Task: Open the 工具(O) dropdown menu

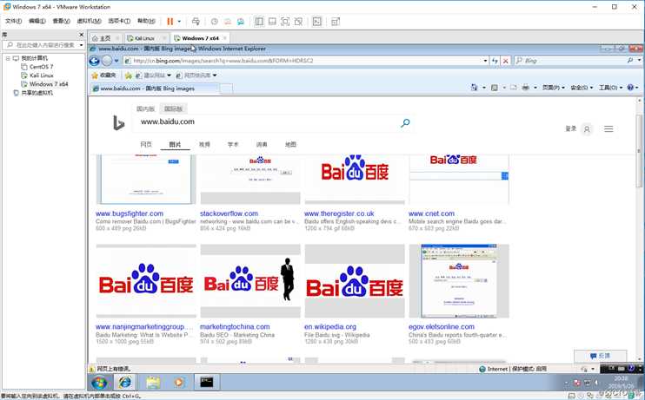Action: coord(610,88)
